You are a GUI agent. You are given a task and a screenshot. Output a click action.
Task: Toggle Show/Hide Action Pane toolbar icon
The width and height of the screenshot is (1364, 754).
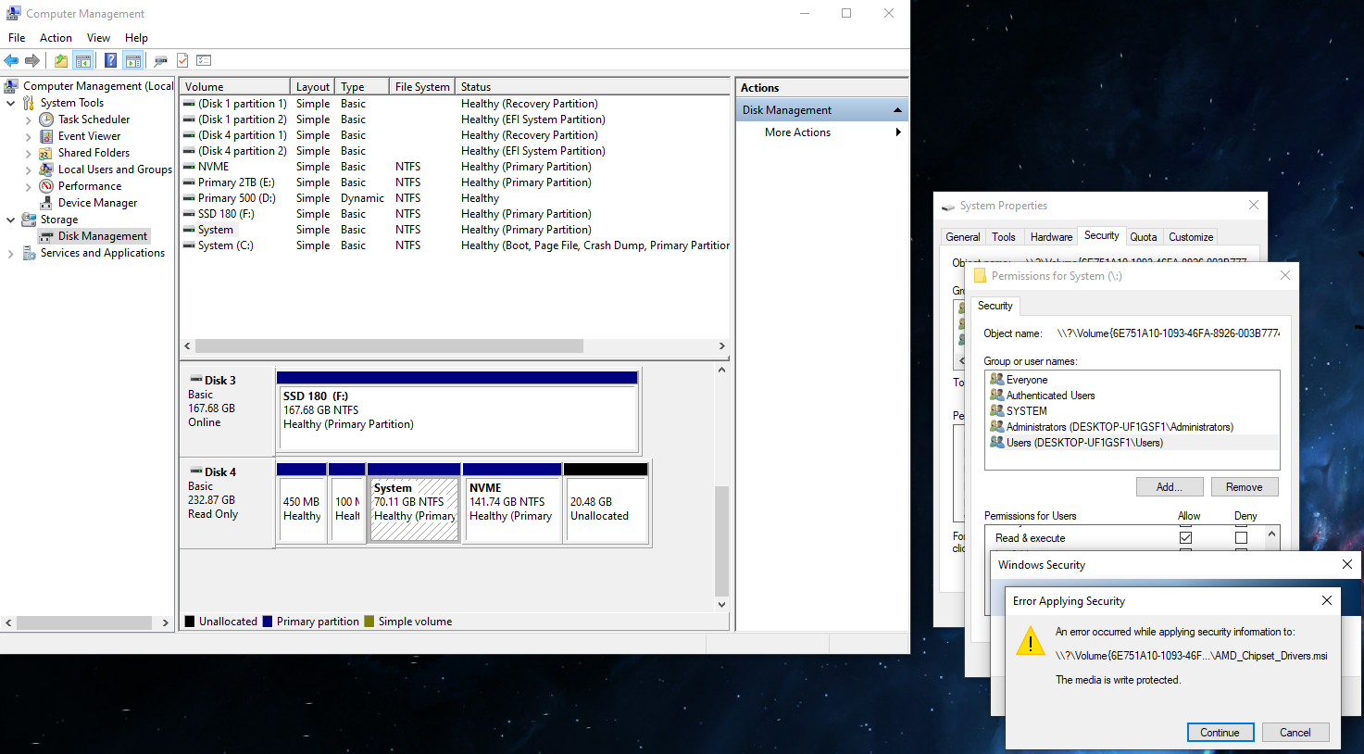coord(133,61)
